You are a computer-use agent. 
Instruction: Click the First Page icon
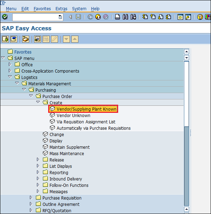(x=145, y=17)
